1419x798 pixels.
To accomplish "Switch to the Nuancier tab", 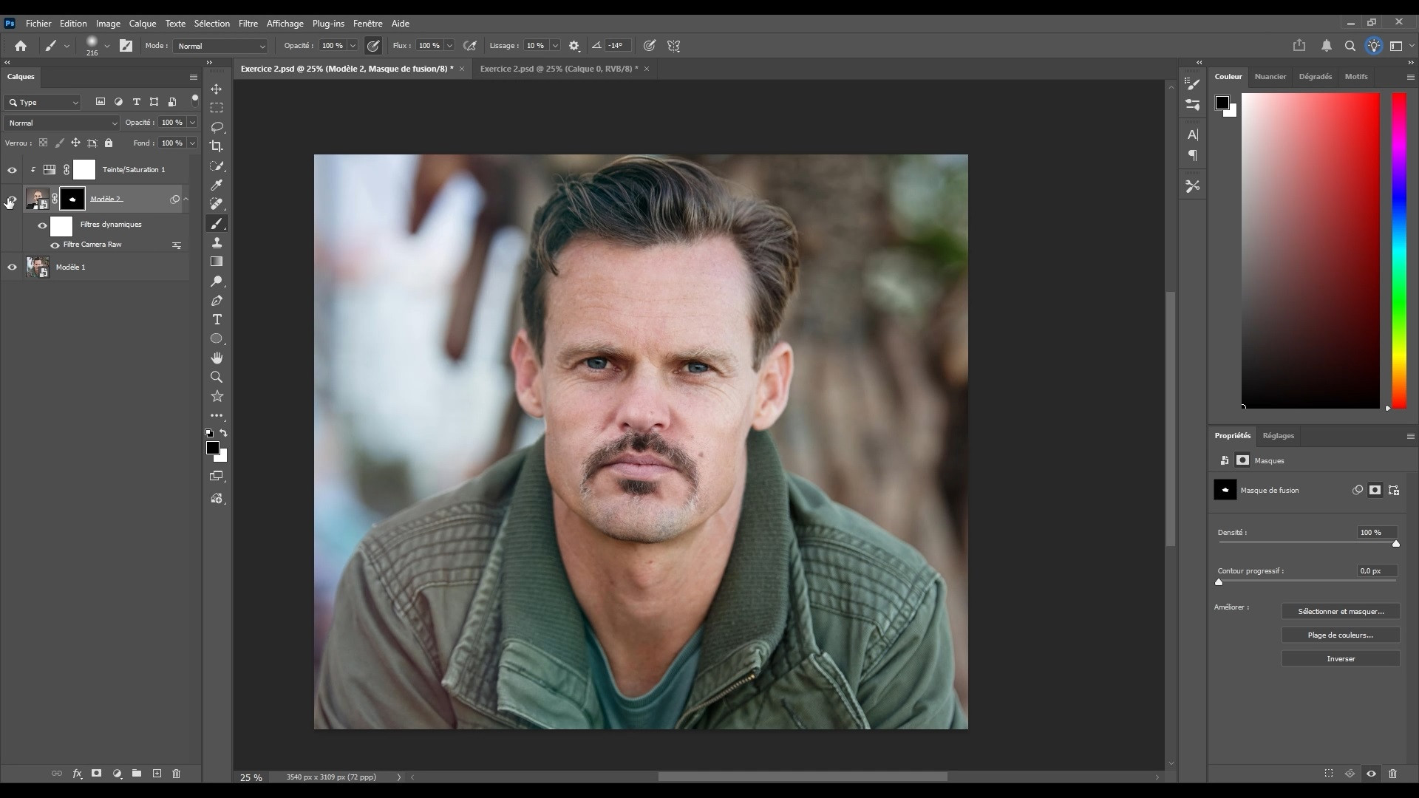I will (x=1270, y=77).
